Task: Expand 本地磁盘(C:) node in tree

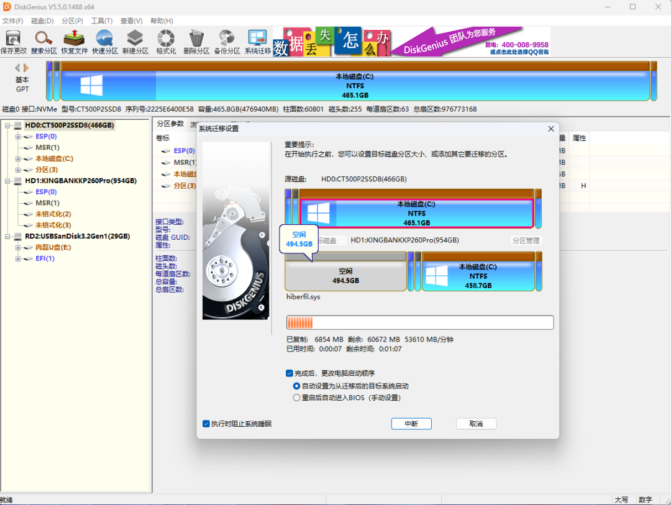Action: click(18, 159)
